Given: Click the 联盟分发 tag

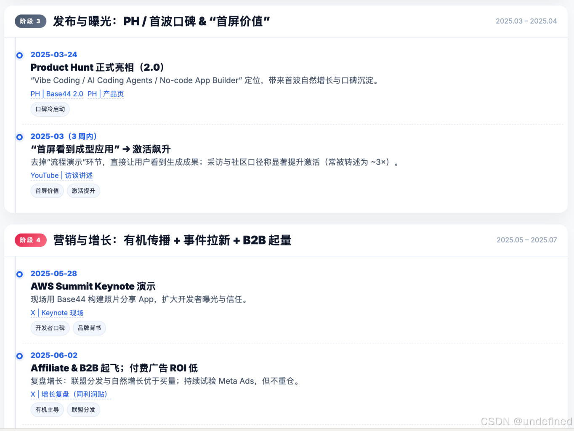Looking at the screenshot, I should [83, 410].
